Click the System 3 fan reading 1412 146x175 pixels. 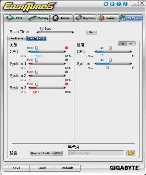36,92
